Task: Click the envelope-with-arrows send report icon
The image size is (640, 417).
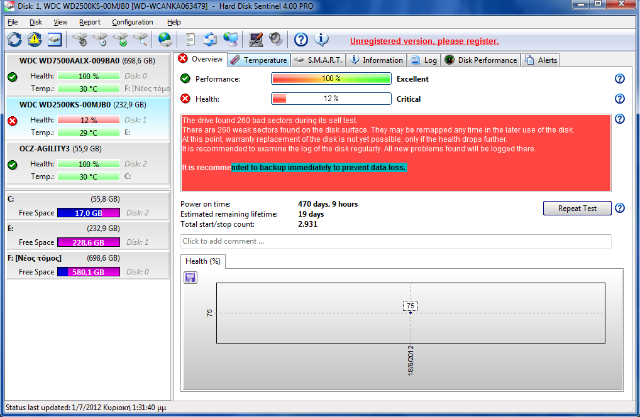Action: click(211, 40)
